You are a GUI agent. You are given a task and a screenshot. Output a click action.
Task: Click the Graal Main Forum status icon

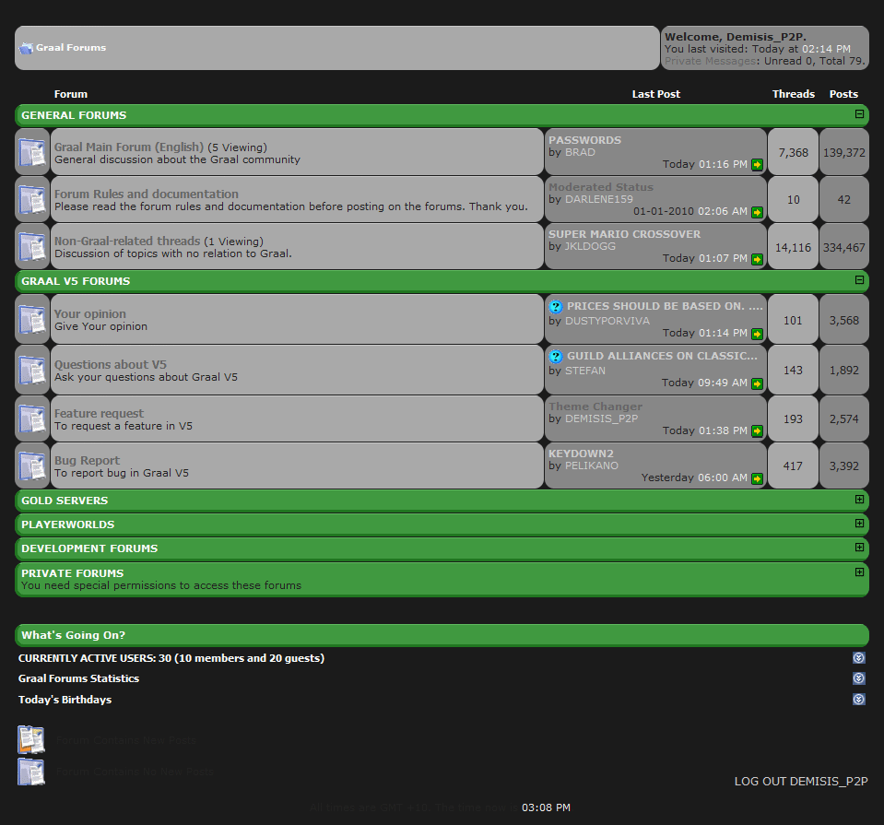32,152
